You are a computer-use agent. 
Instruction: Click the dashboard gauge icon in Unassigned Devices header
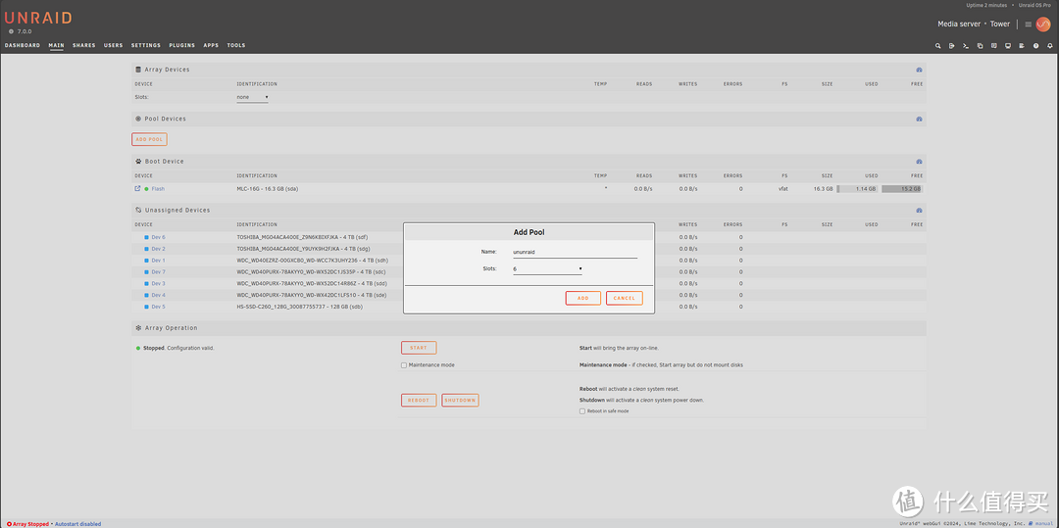coord(919,211)
